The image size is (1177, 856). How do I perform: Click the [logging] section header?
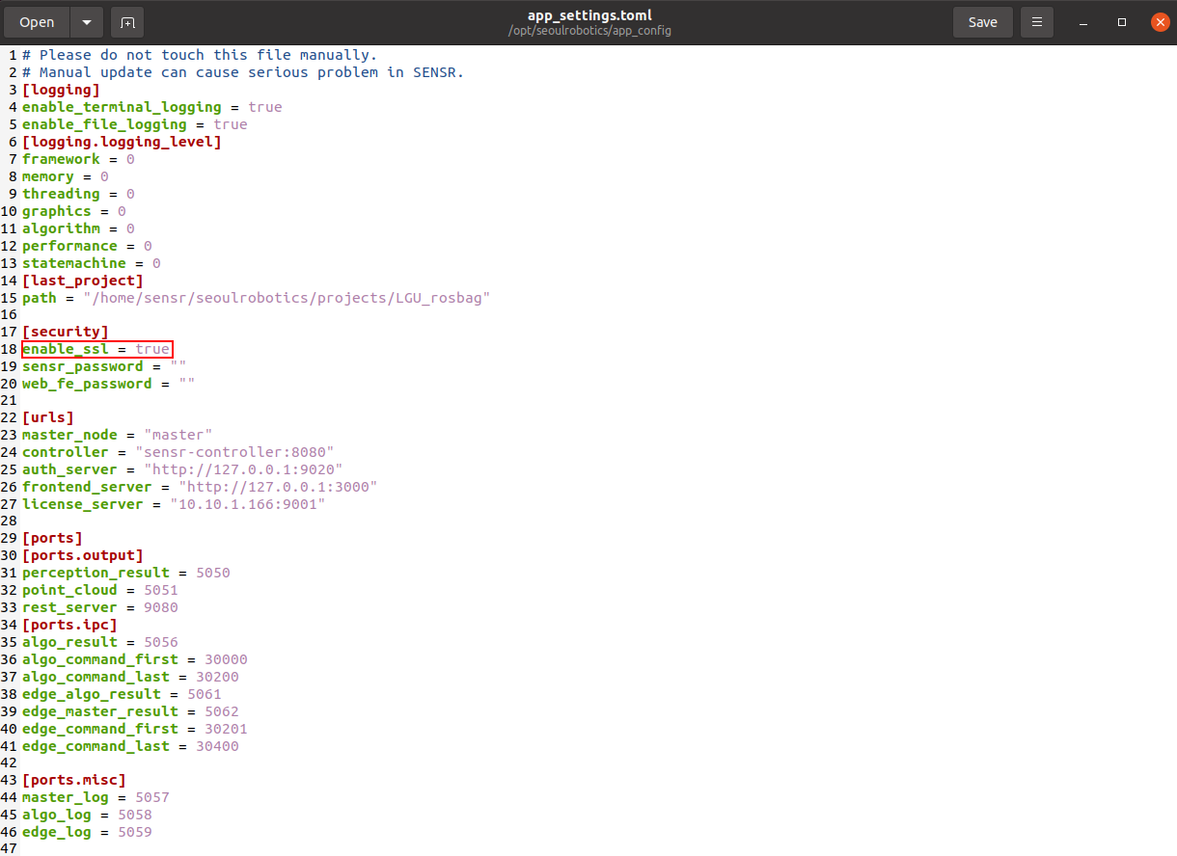coord(61,90)
